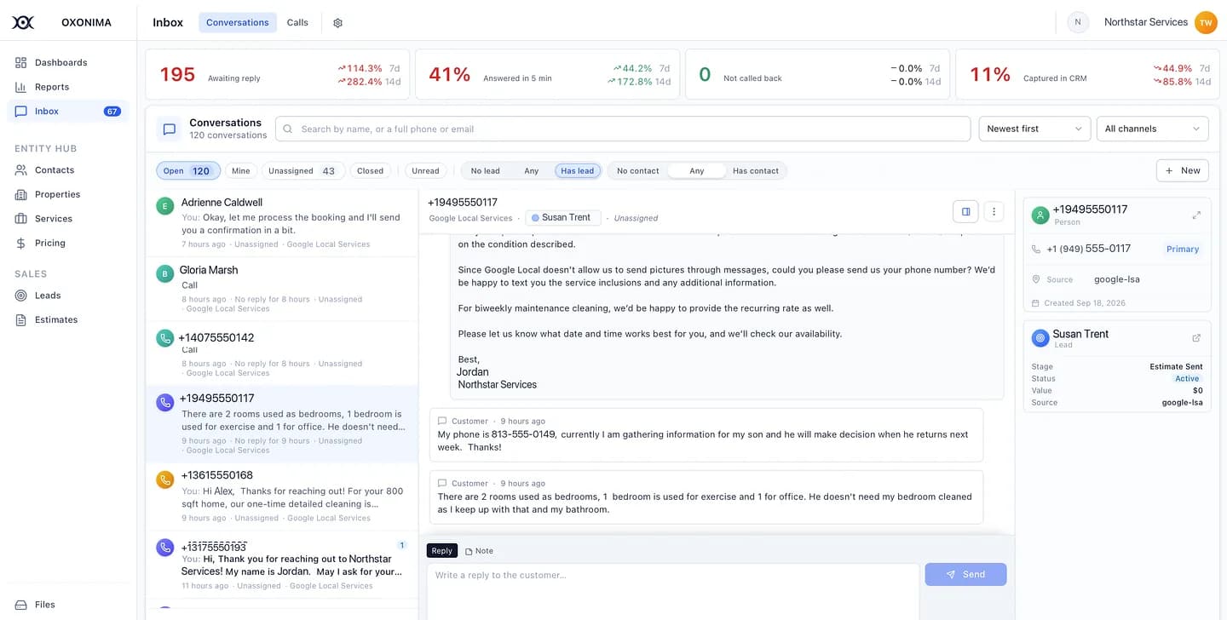Select the No lead filter
The width and height of the screenshot is (1227, 620).
tap(486, 171)
